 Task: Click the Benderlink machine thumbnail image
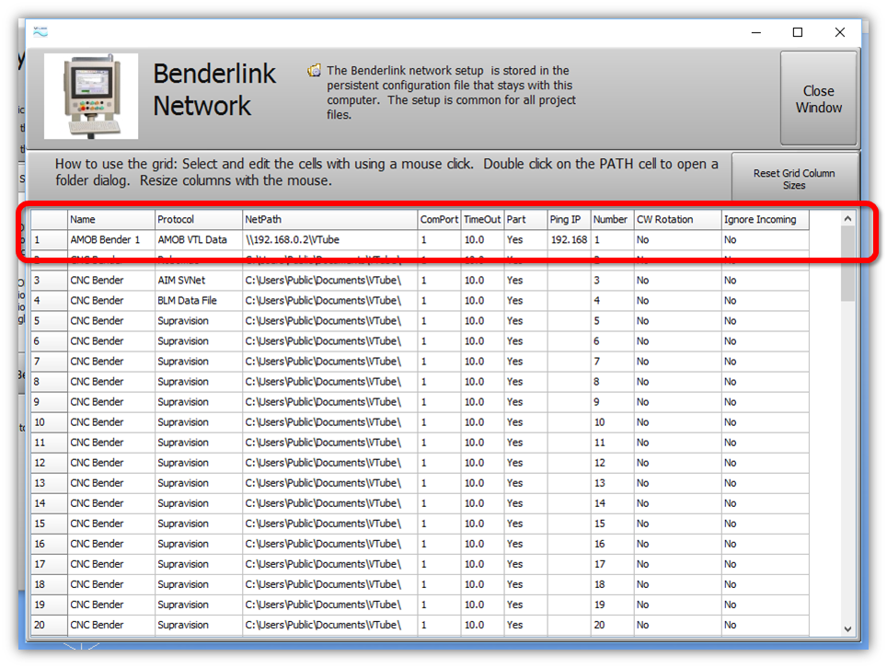(x=91, y=97)
